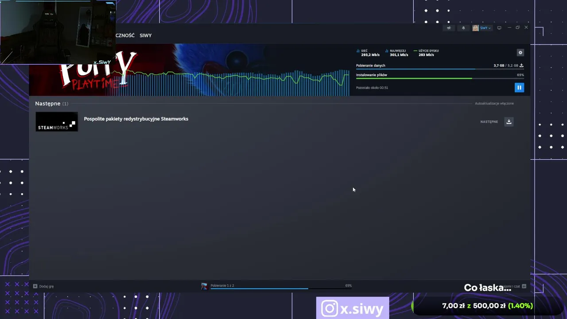Screen dimensions: 567x319
Task: Open the Pobieranie 1 z 2 status
Action: coord(222,286)
